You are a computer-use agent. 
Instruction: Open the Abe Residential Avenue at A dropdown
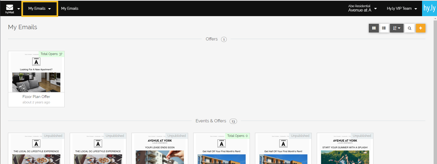[362, 8]
